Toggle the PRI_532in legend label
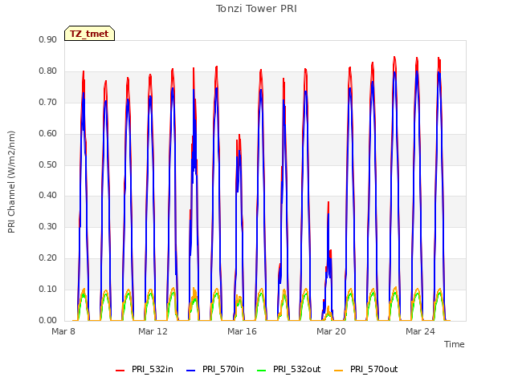The height and width of the screenshot is (385, 514). point(152,369)
